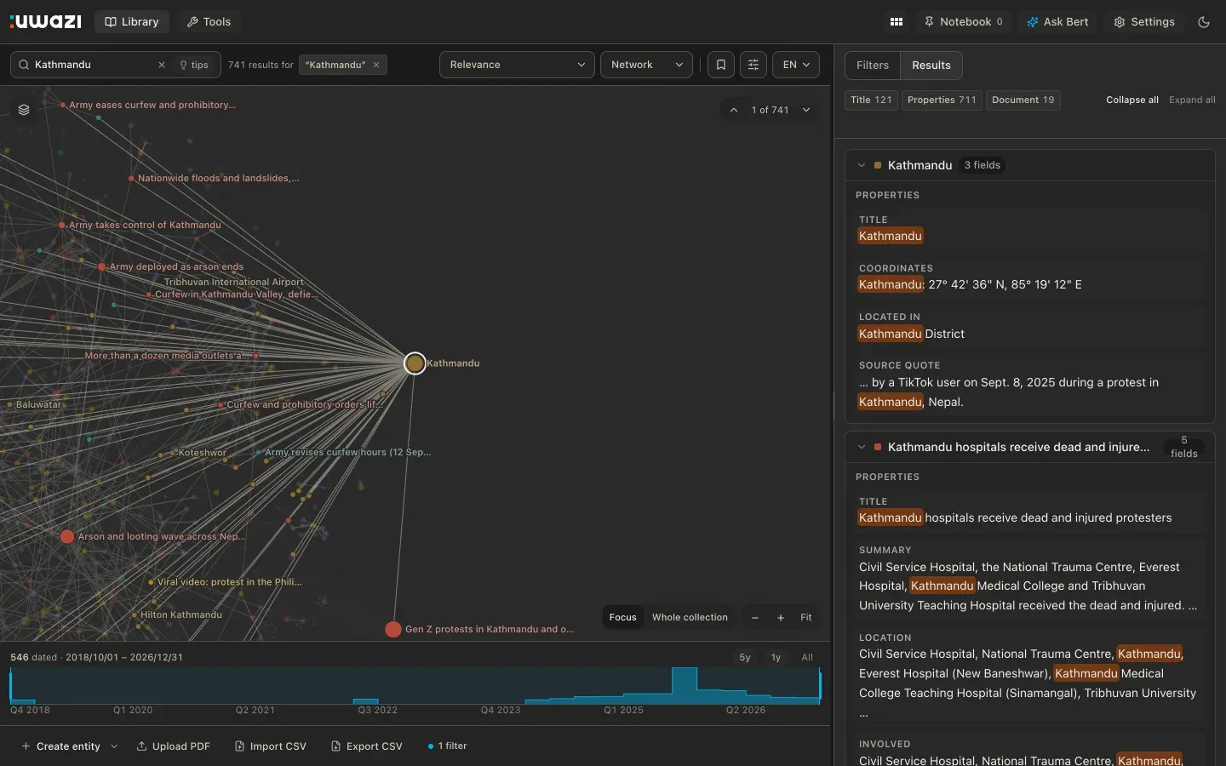This screenshot has height=766, width=1226.
Task: Switch graph to Focus mode
Action: click(623, 618)
